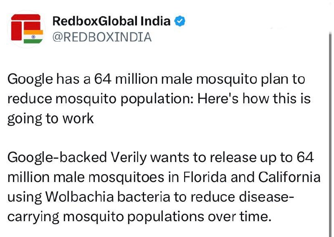Open the @REDBOXINDIA handle
The height and width of the screenshot is (237, 334).
tap(102, 37)
